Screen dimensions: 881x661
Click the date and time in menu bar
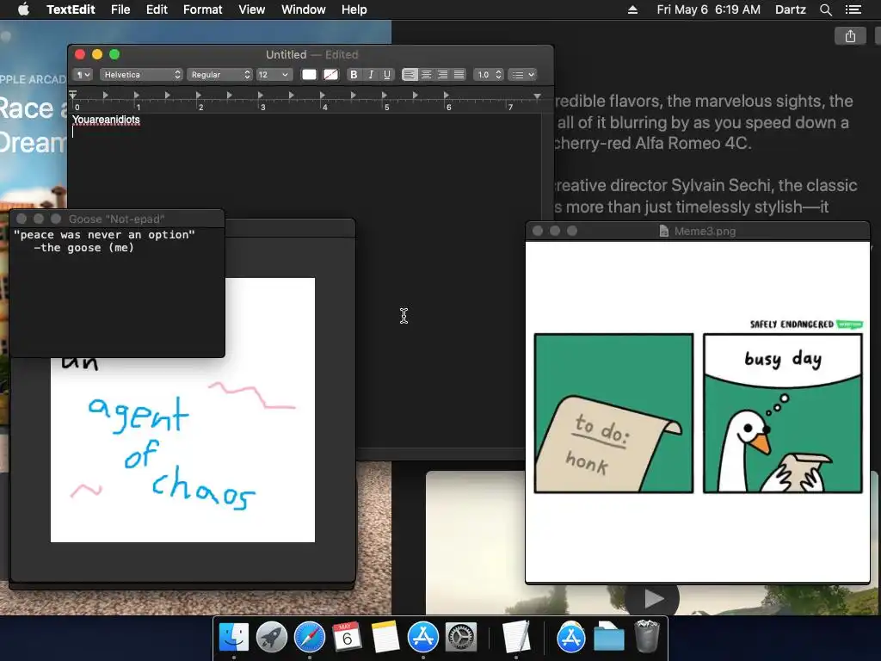click(x=709, y=9)
